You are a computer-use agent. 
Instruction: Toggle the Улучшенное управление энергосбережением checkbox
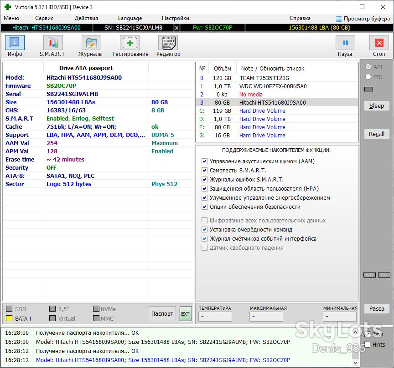205,198
